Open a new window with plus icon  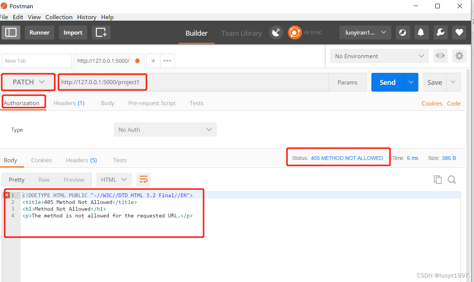point(101,33)
